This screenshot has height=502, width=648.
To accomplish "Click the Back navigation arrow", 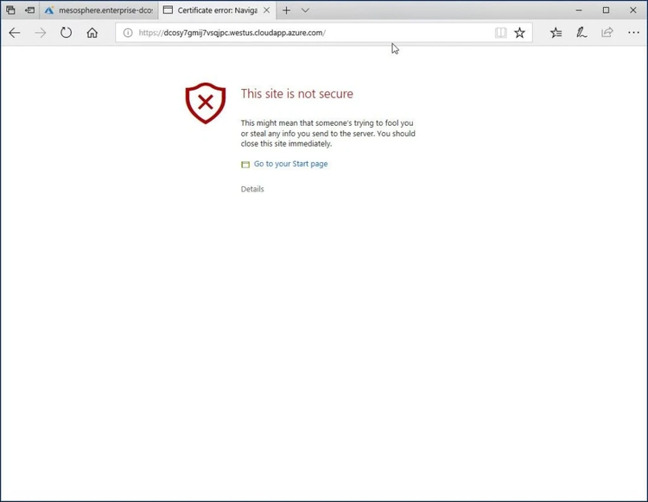I will coord(15,33).
